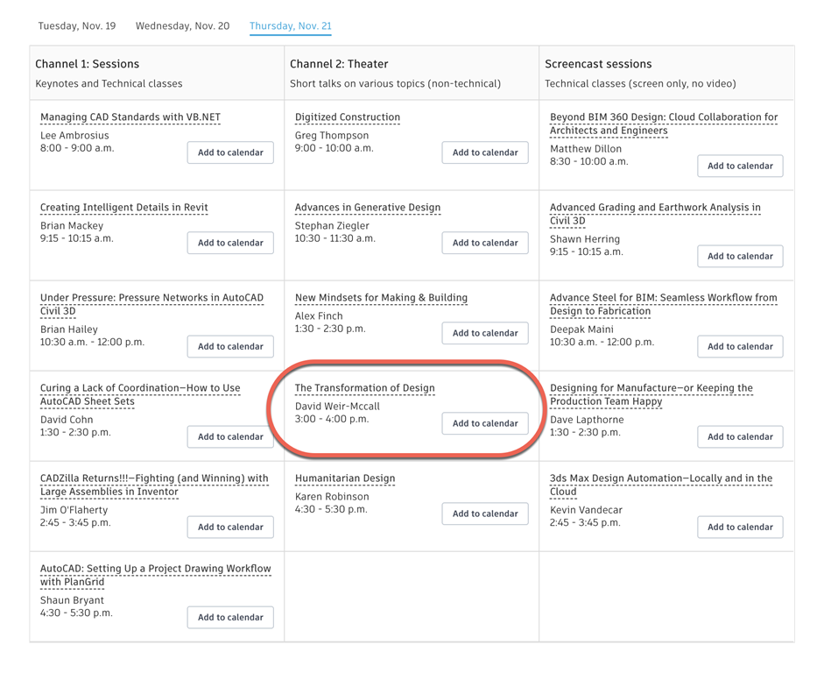
Task: Add Matthew Dillon's class to calendar
Action: 740,166
